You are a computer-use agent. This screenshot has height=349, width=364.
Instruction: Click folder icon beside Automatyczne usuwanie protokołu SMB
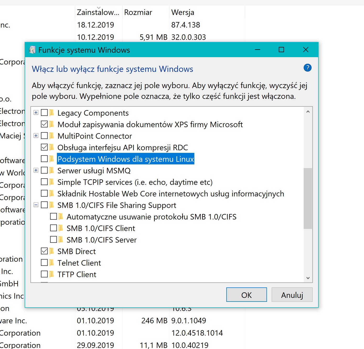[61, 217]
